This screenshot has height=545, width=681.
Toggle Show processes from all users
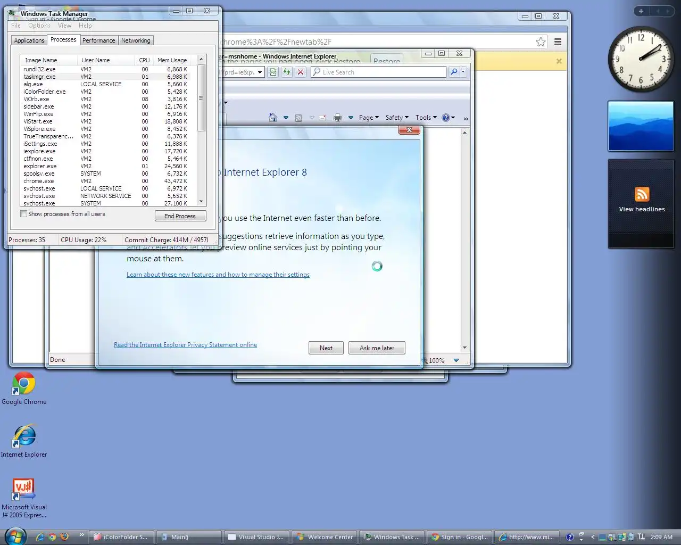[x=23, y=214]
